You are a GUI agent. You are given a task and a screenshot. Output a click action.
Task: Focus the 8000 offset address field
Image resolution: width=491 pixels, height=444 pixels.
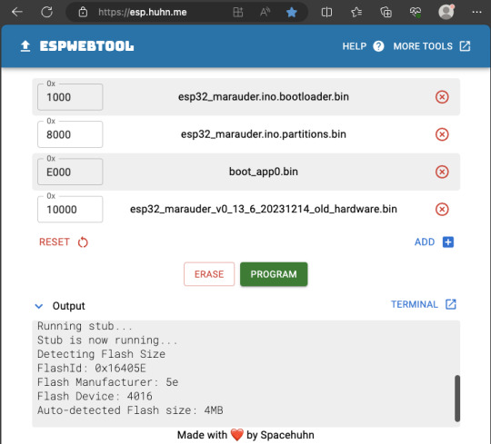click(70, 134)
